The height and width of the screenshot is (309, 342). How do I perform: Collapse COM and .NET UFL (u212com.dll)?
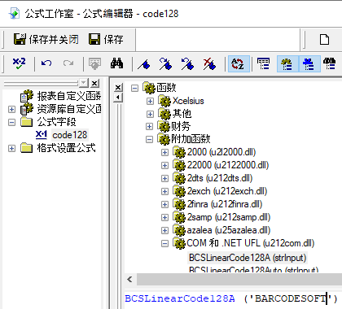pos(164,243)
